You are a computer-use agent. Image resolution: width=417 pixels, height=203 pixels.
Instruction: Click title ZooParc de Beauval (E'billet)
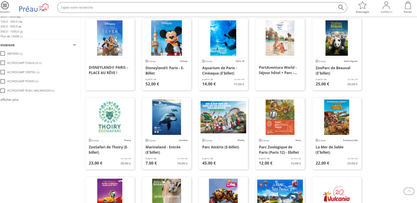pos(333,70)
